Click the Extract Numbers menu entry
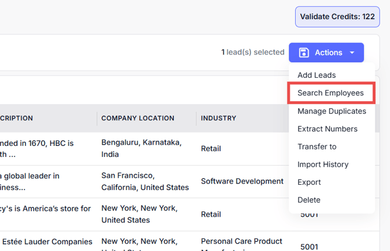The image size is (390, 251). (327, 129)
